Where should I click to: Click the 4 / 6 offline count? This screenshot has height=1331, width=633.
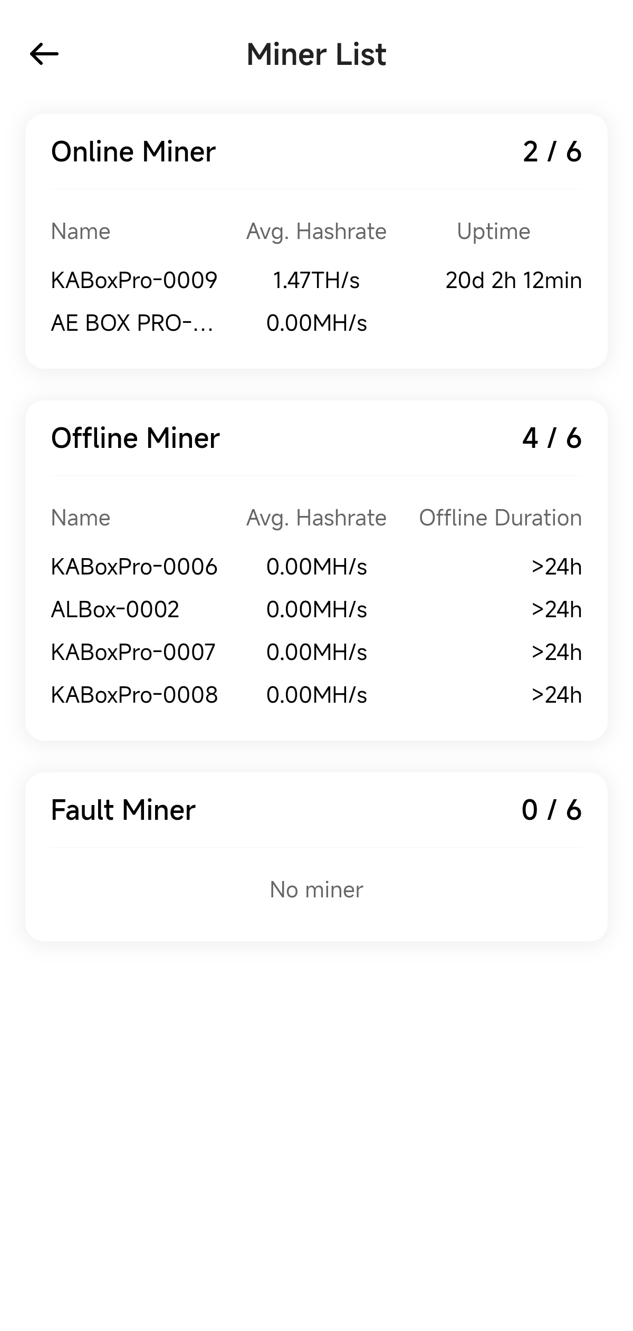(x=552, y=438)
